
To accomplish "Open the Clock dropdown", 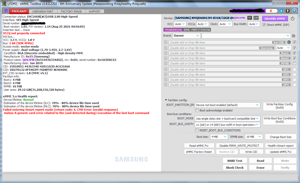I will point(225,24).
